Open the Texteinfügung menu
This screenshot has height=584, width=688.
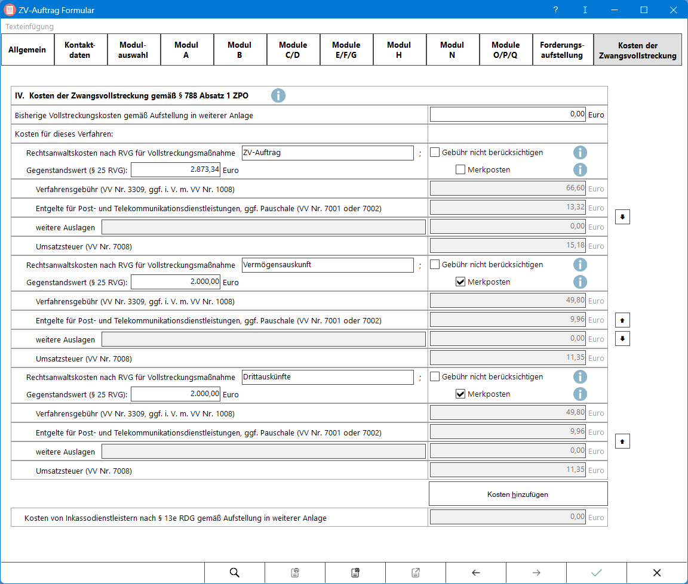point(29,26)
